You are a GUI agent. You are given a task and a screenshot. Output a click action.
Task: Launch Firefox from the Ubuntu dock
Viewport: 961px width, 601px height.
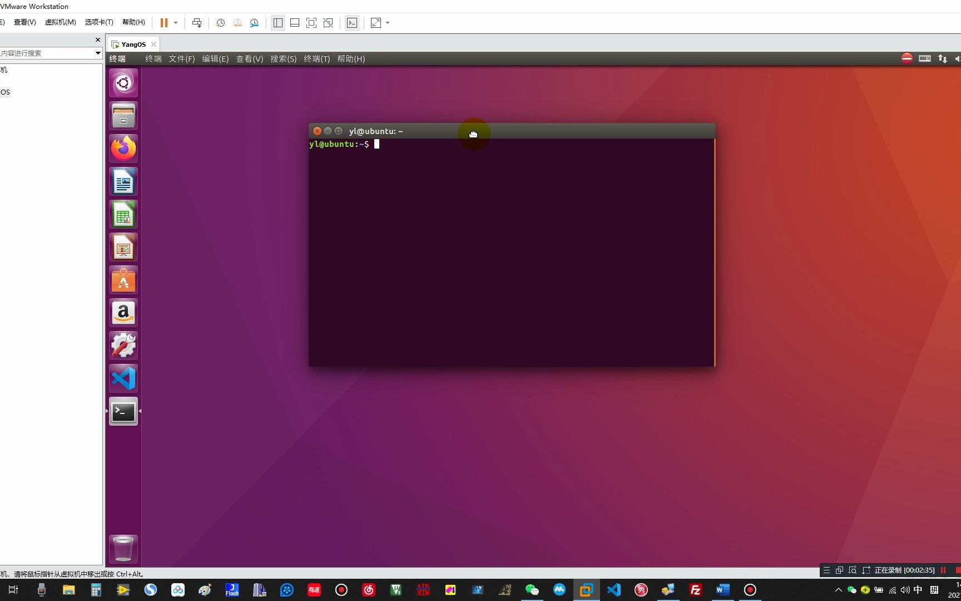coord(123,149)
